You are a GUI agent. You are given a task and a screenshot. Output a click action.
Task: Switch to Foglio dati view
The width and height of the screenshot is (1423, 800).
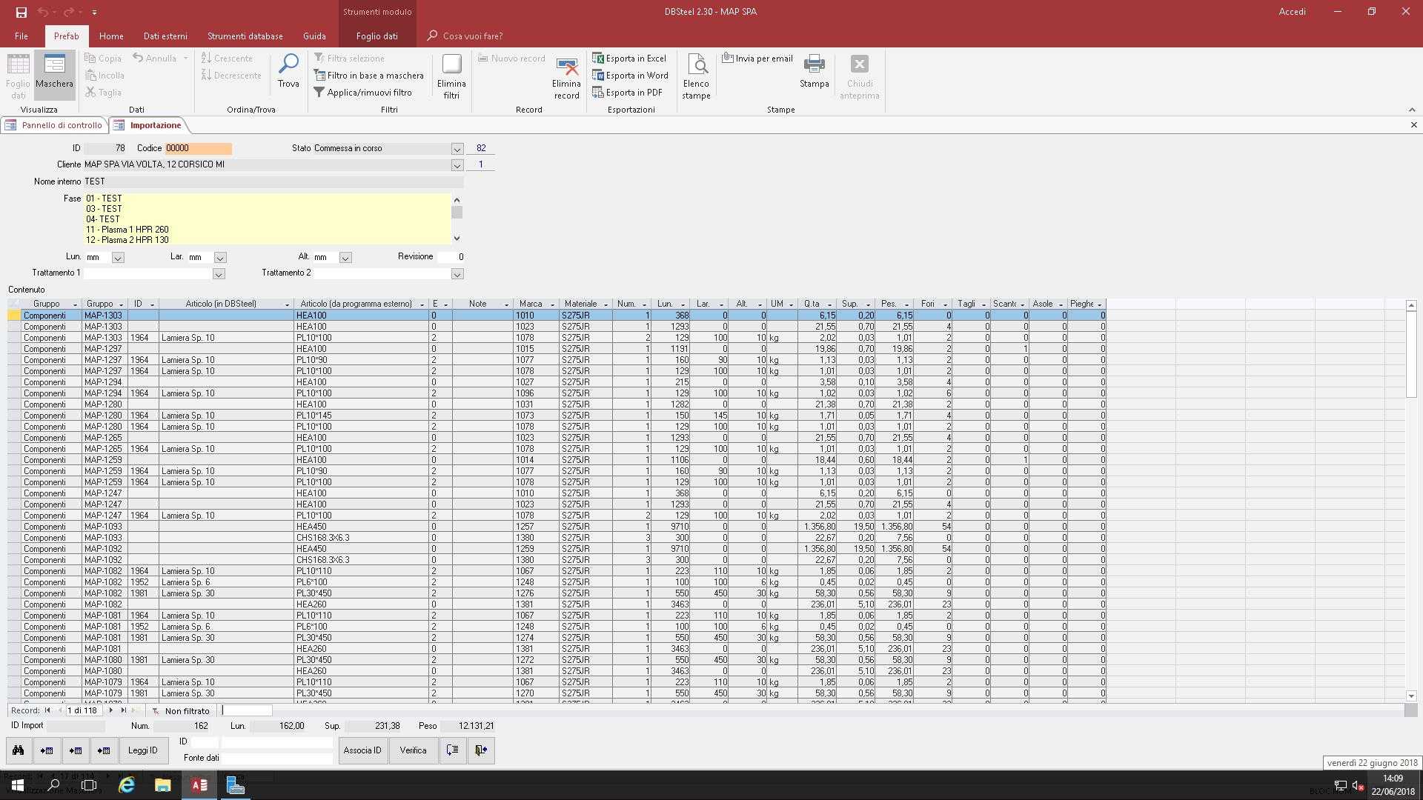pos(18,76)
